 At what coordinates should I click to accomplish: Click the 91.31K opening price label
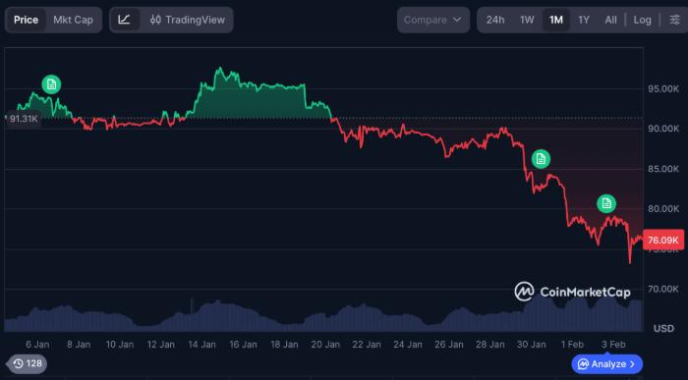pyautogui.click(x=24, y=119)
